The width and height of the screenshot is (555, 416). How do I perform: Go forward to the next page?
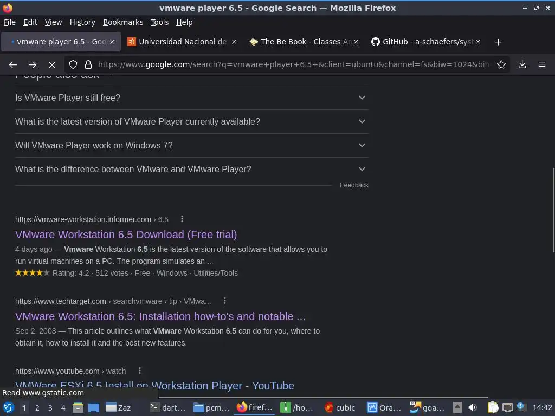click(32, 65)
